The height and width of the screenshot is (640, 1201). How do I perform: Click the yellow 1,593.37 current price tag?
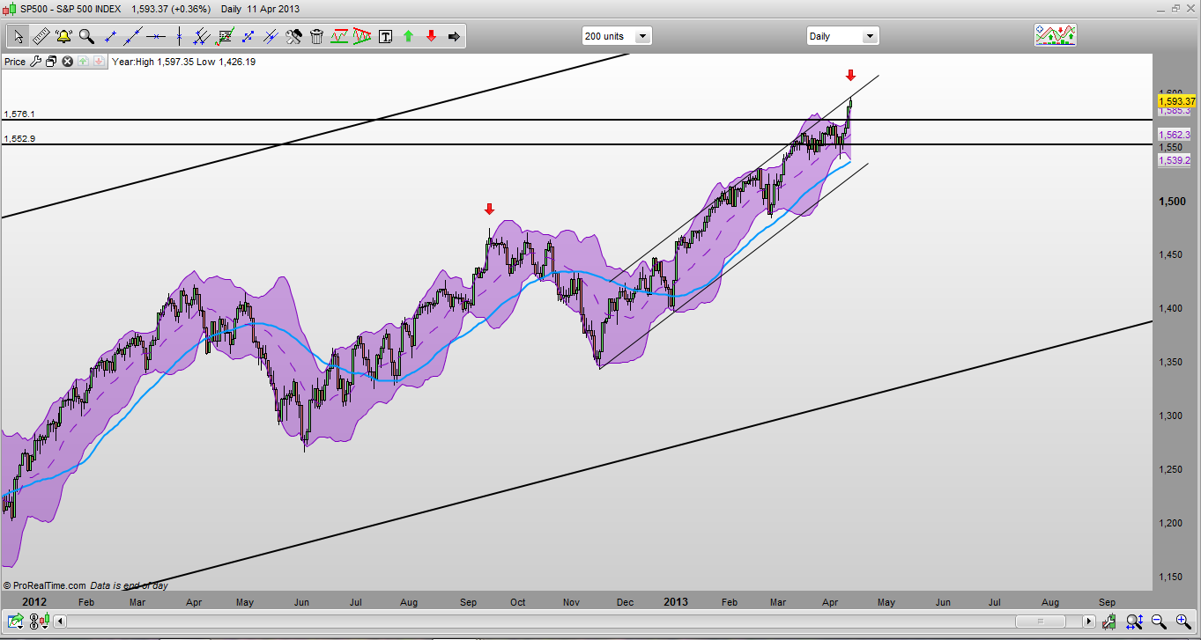[x=1176, y=100]
